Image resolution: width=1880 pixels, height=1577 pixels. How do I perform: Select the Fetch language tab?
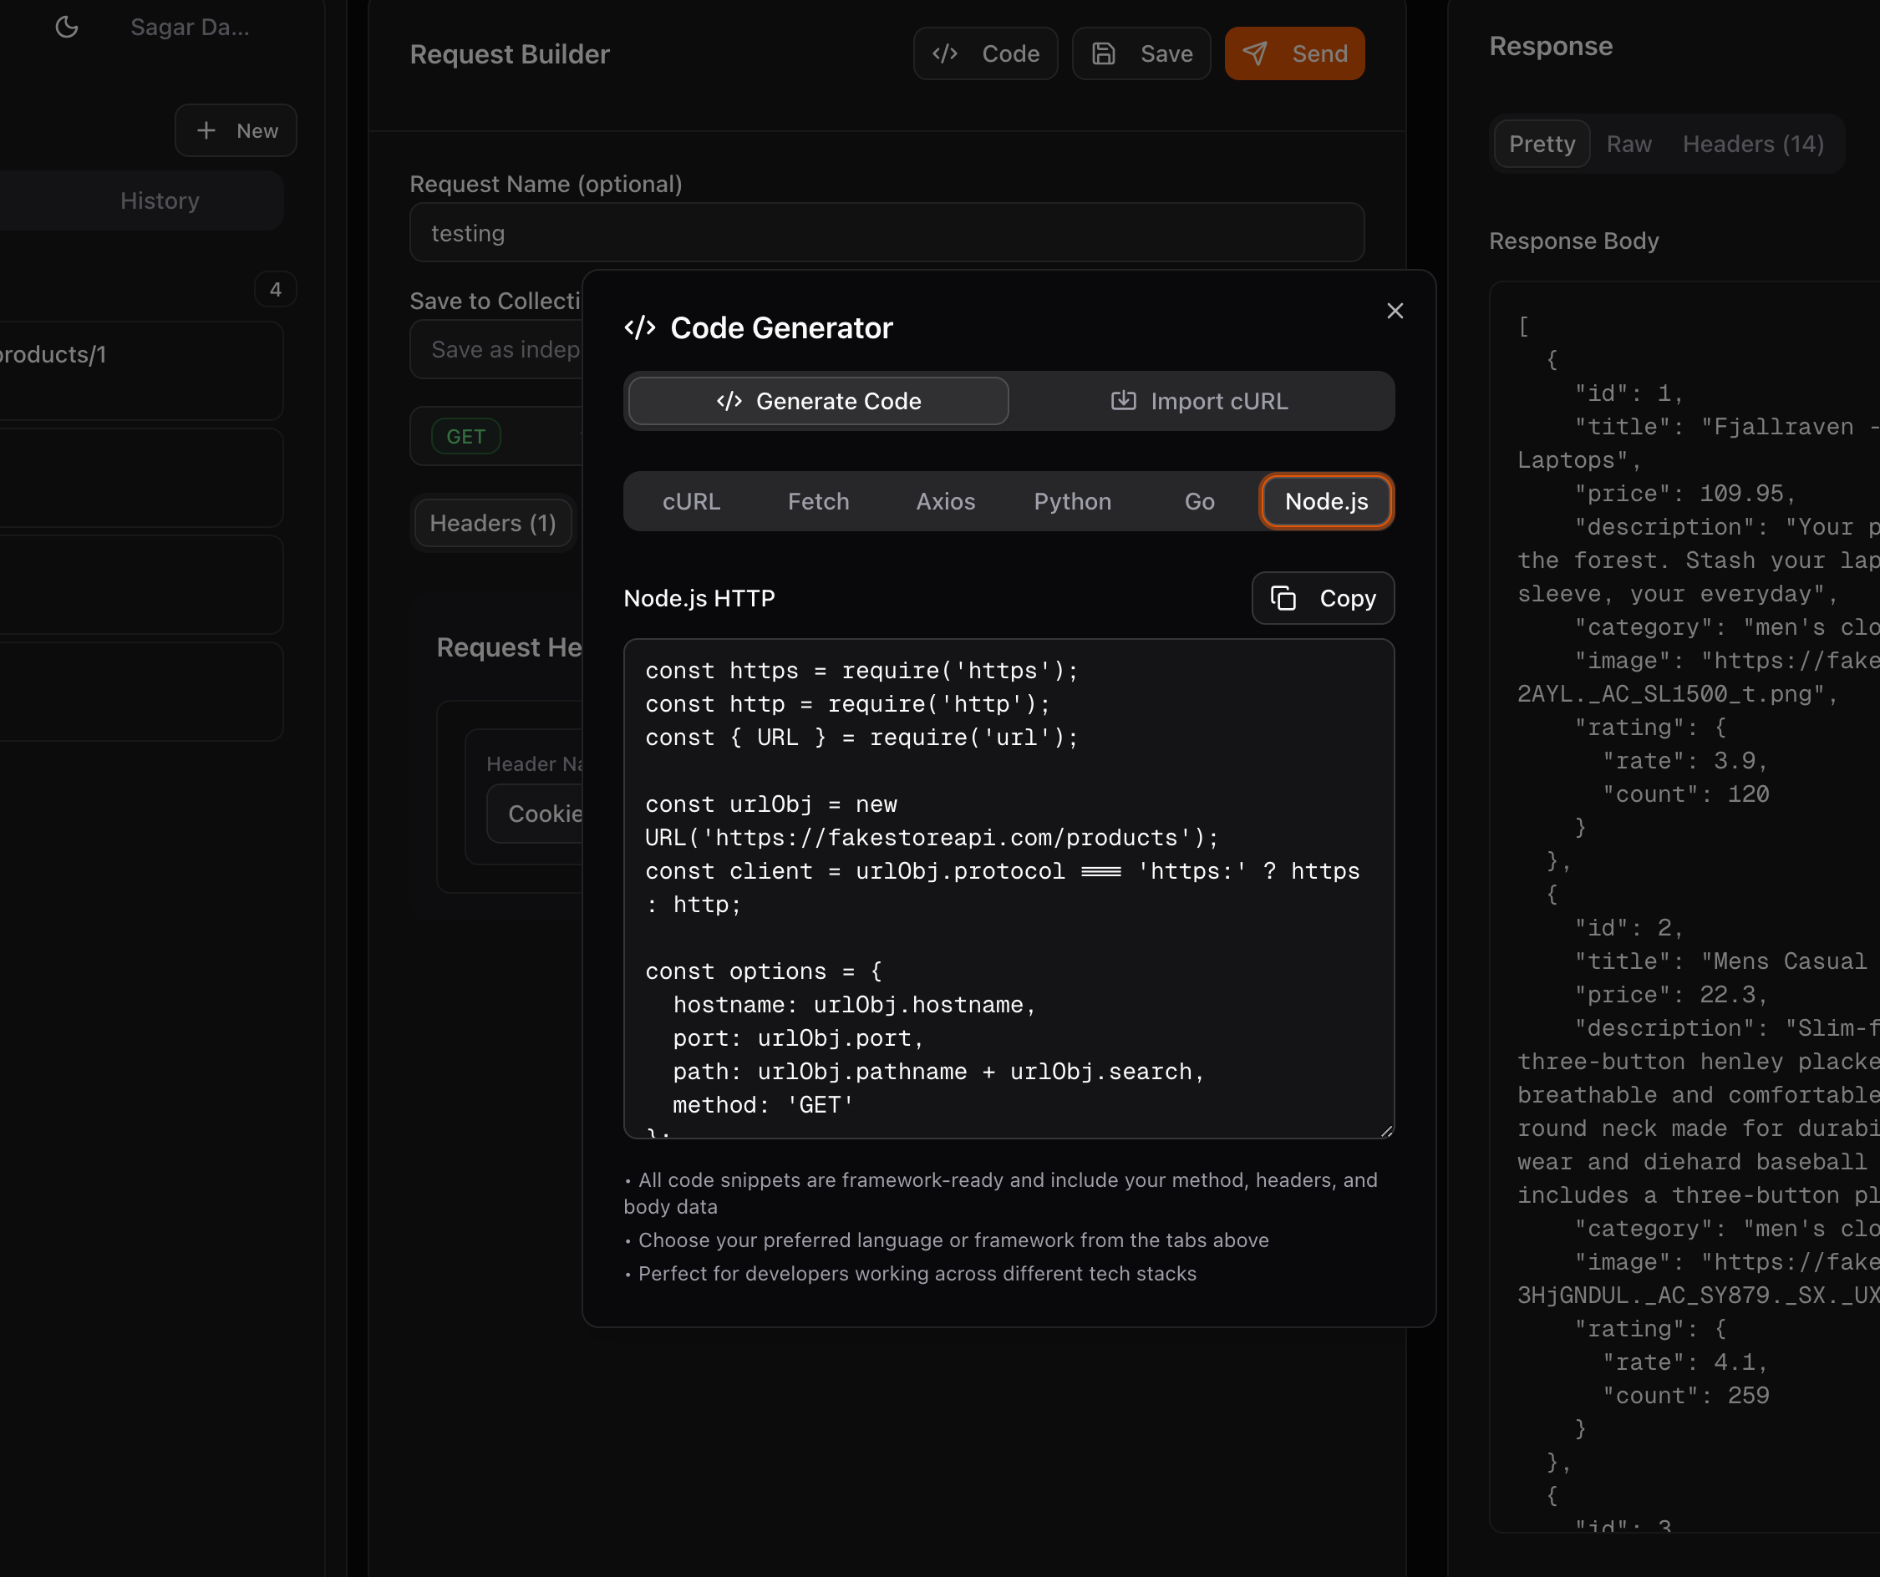pyautogui.click(x=818, y=501)
